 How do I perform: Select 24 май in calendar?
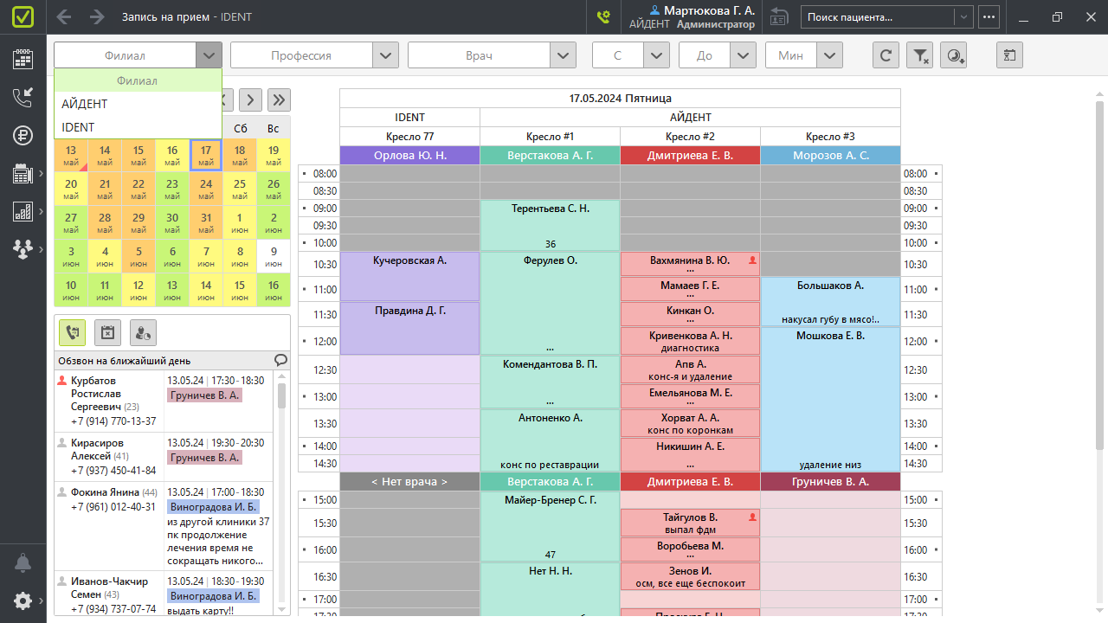206,189
